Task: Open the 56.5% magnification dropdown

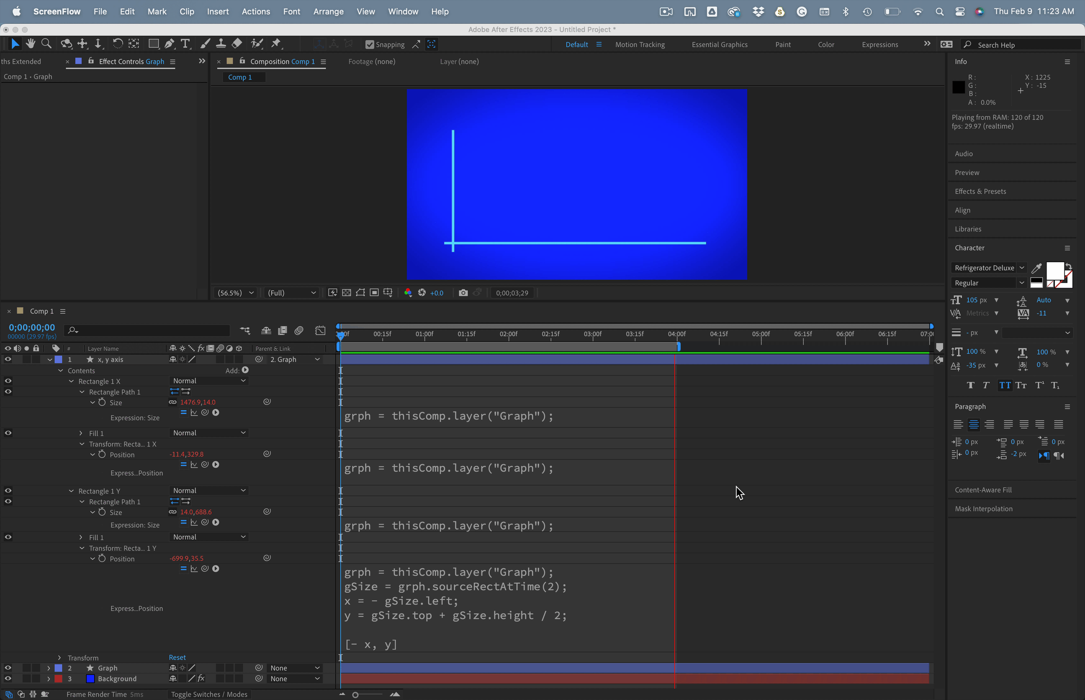Action: pos(235,293)
